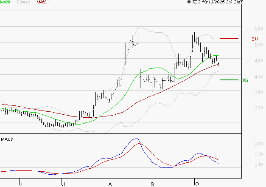
Task: Click the 500 price axis label
Action: click(x=246, y=45)
